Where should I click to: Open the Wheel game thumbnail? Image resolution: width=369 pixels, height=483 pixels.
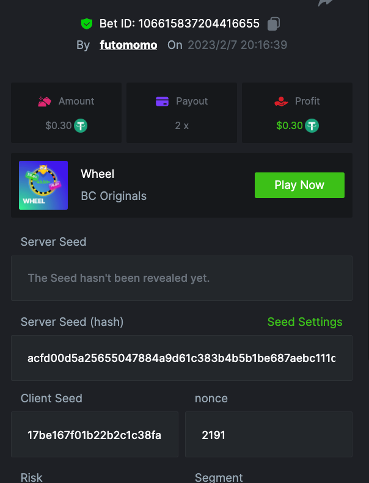click(x=43, y=185)
